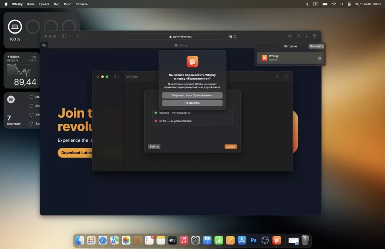Clear downloads with Очистить

coord(316,46)
